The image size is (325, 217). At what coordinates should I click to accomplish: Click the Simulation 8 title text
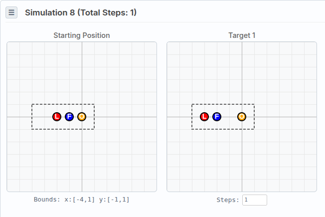point(81,12)
